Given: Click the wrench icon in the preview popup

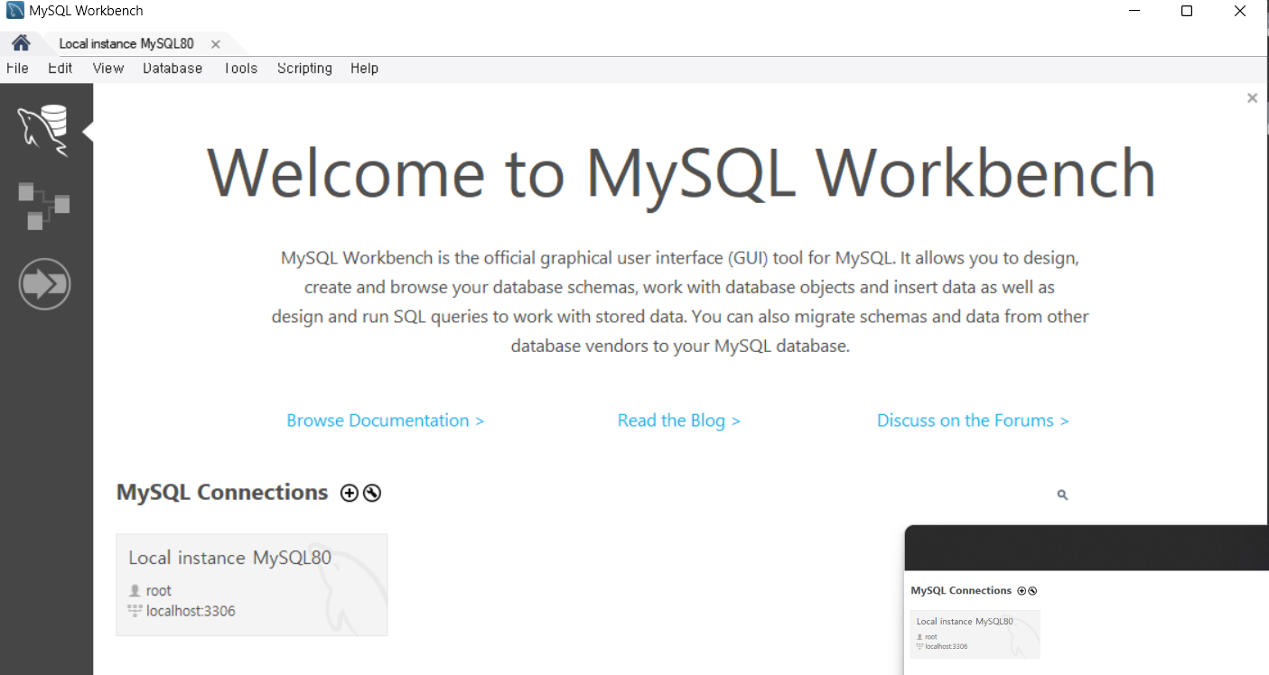Looking at the screenshot, I should pos(1032,591).
